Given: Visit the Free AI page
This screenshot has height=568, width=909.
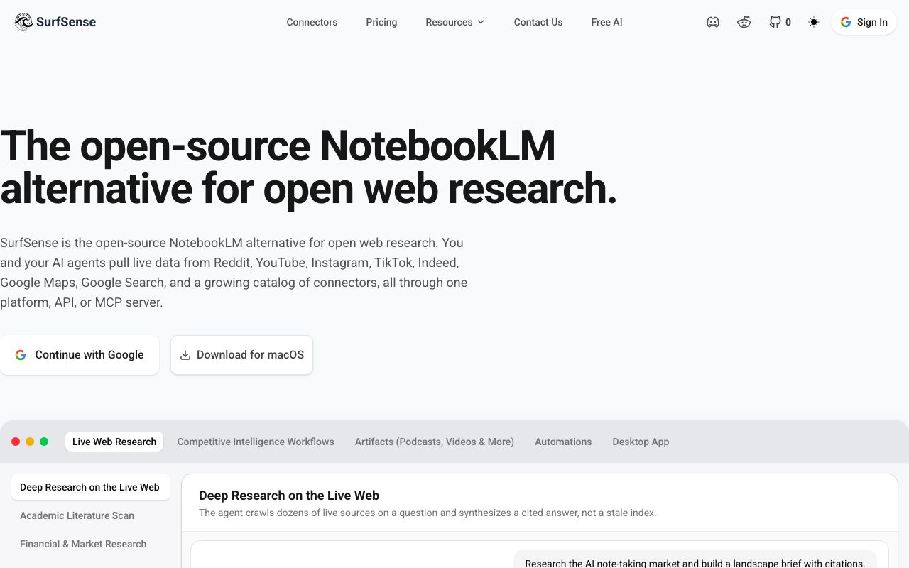Looking at the screenshot, I should tap(606, 22).
